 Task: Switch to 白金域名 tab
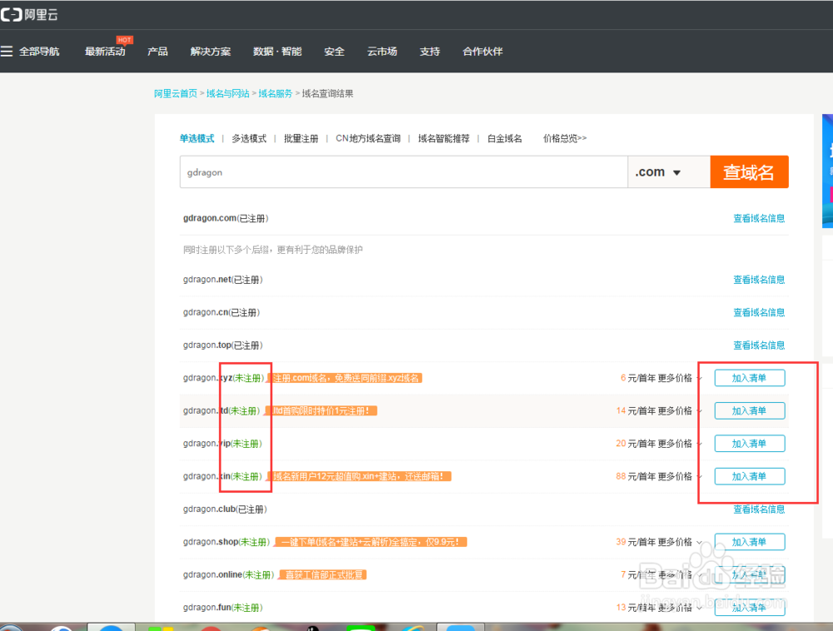coord(504,138)
